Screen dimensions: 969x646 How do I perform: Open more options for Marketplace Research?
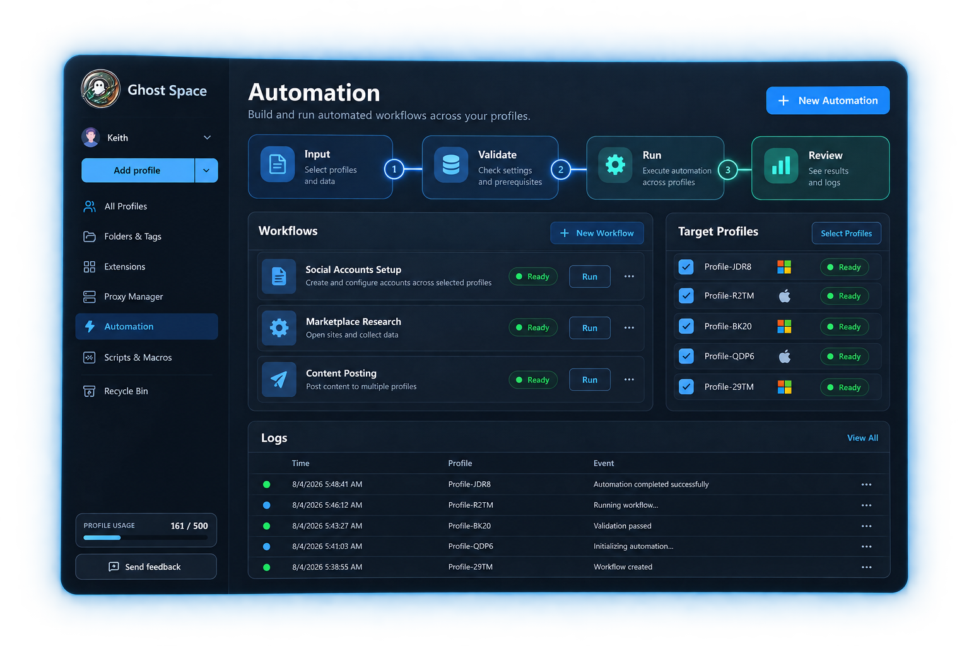629,327
